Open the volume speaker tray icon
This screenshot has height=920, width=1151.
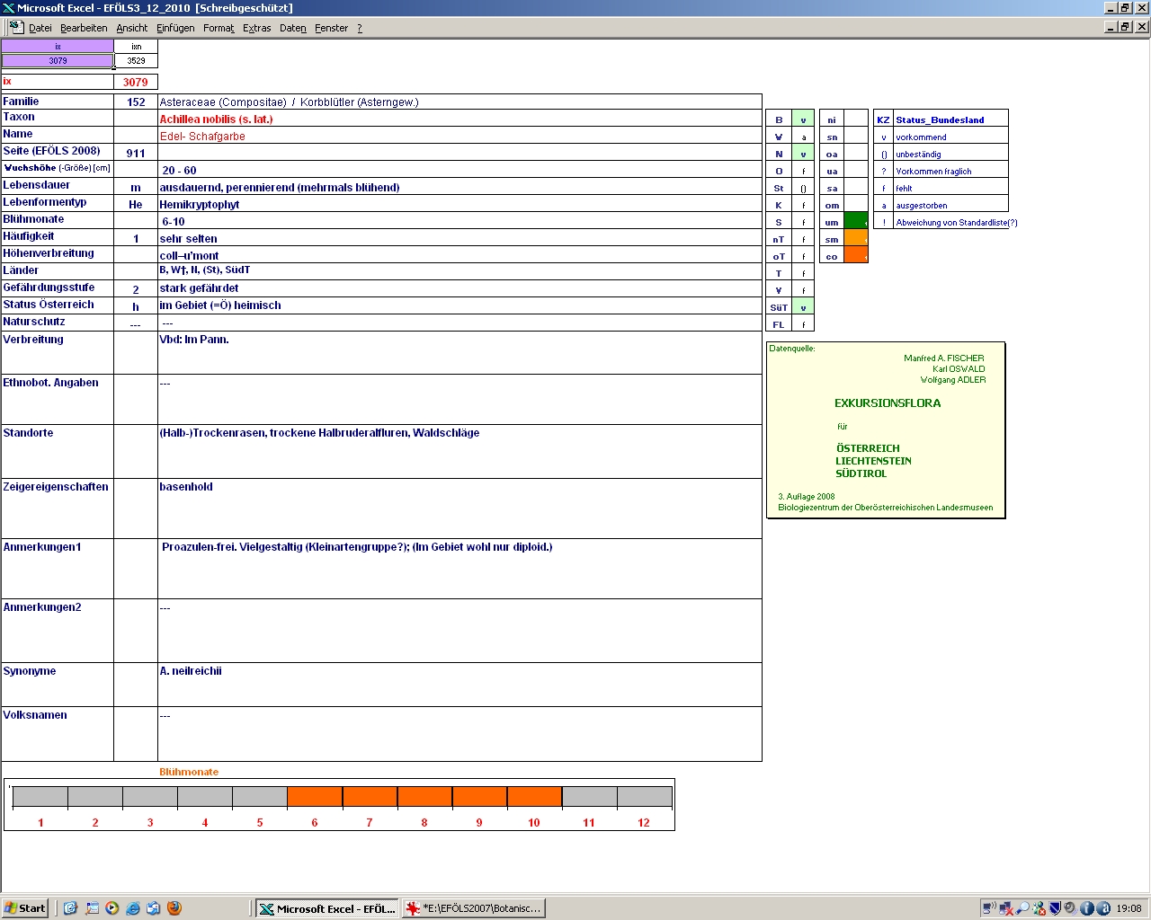point(1072,908)
